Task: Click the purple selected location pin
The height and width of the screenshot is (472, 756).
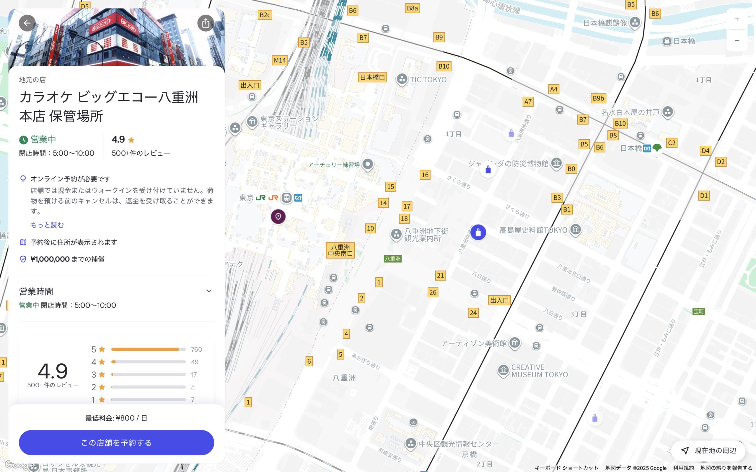Action: (x=278, y=216)
